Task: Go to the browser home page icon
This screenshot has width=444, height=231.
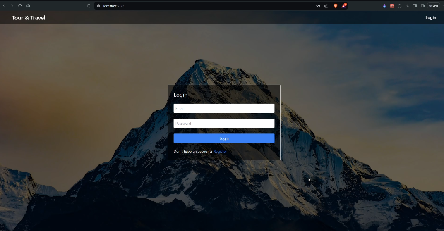Action: pyautogui.click(x=28, y=6)
